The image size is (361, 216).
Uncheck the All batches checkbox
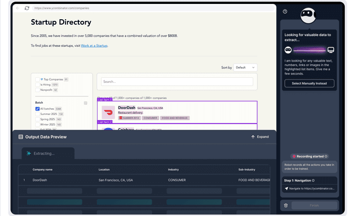pyautogui.click(x=37, y=109)
